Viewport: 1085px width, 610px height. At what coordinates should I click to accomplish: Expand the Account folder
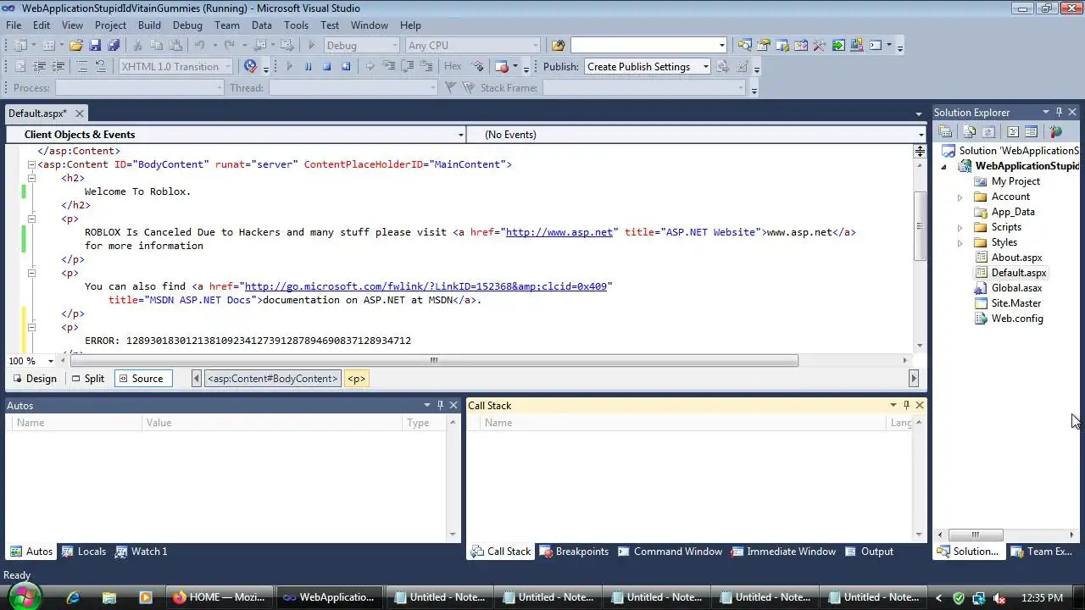(x=960, y=197)
